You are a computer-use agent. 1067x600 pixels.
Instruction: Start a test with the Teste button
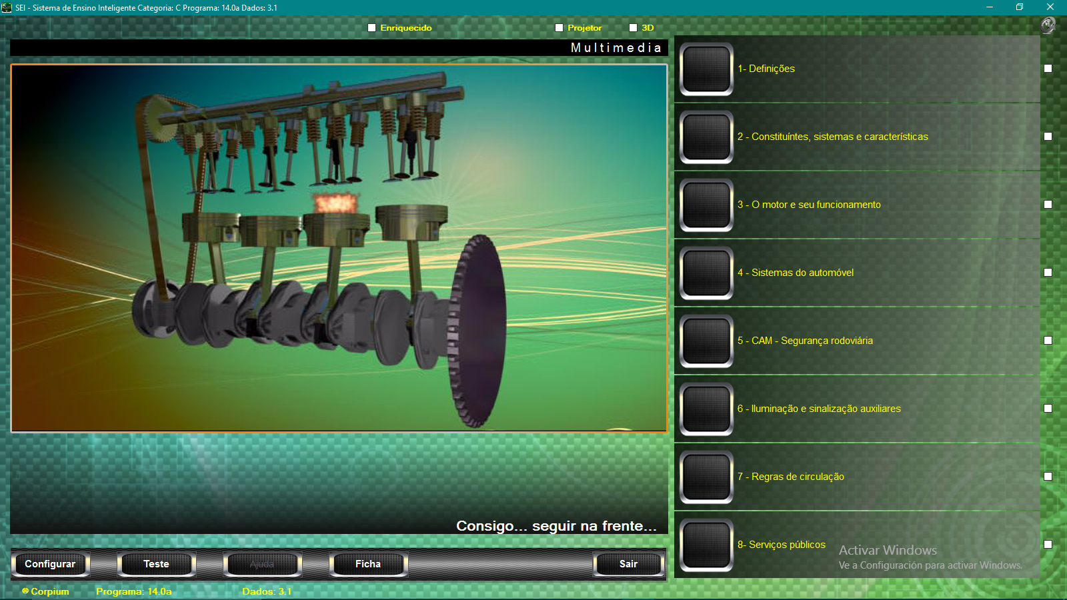pos(156,564)
